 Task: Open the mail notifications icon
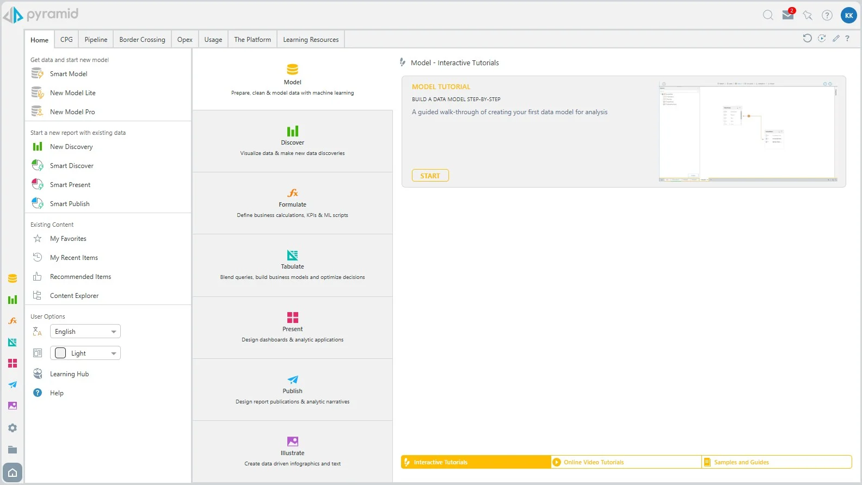coord(788,15)
